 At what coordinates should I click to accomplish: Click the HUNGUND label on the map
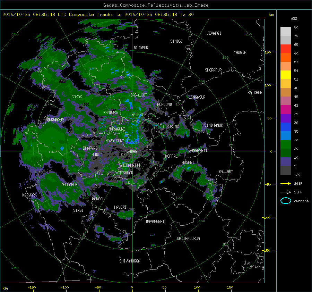coord(164,105)
